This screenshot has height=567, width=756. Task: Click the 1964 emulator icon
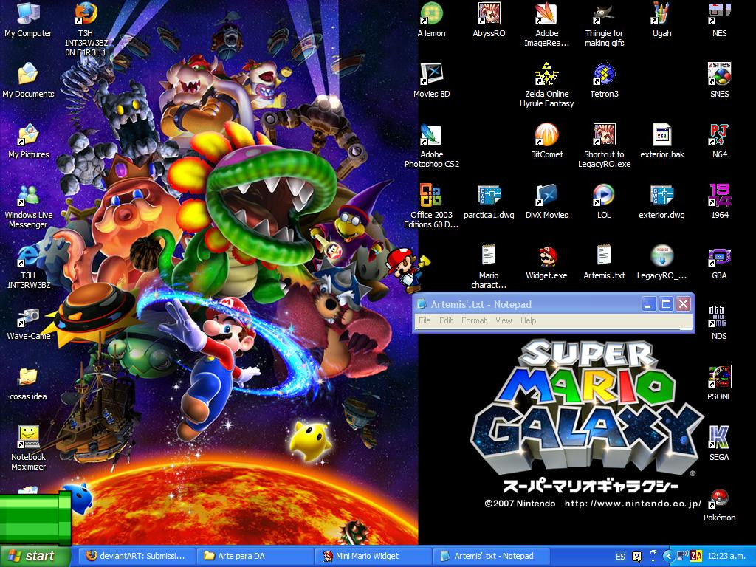click(719, 195)
